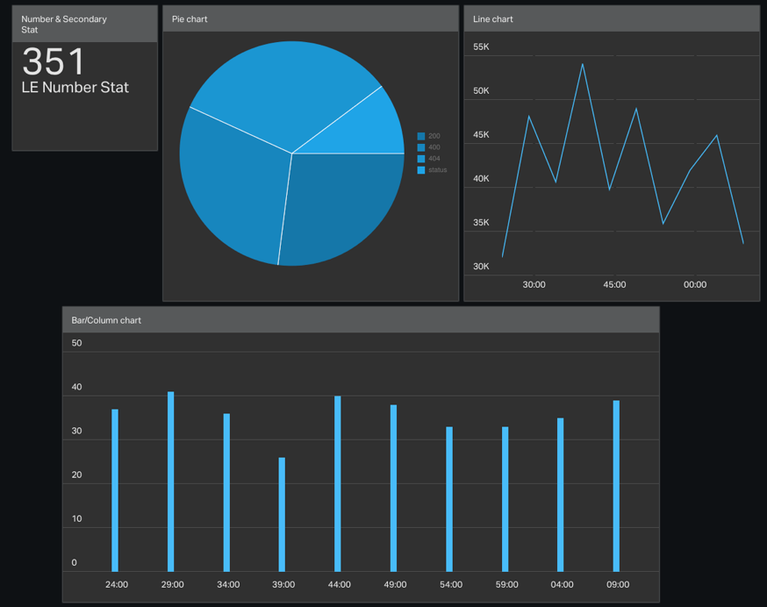Click the 351 stat value
Screen dimensions: 767x607
pos(54,61)
